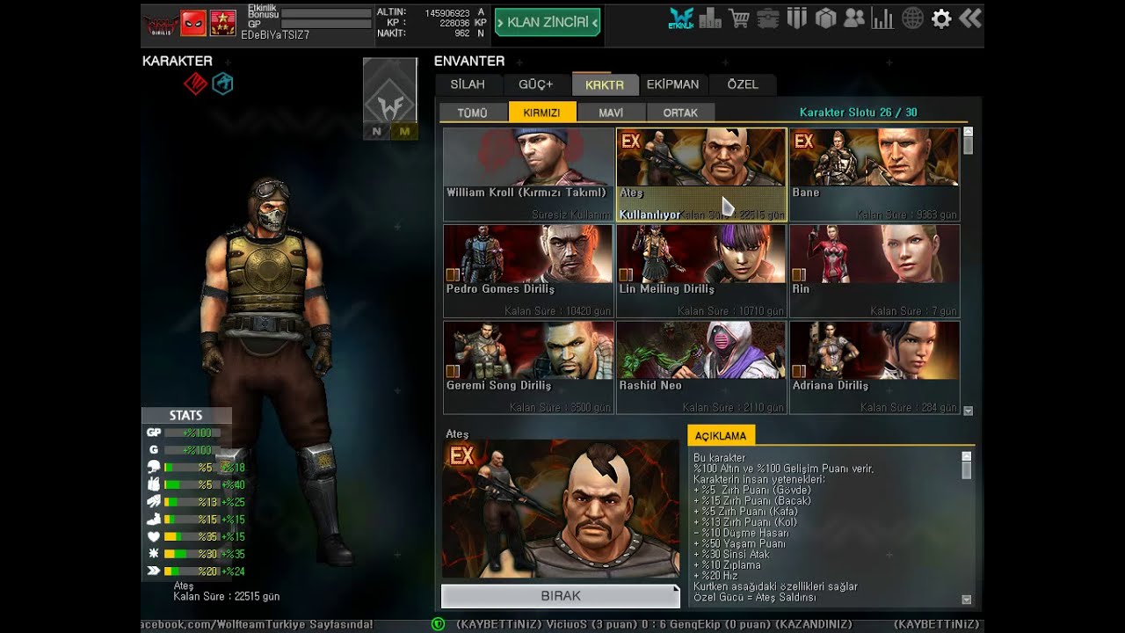Screen dimensions: 1125x633
Task: Select Pedro Gomes Diriliş character card
Action: (528, 271)
